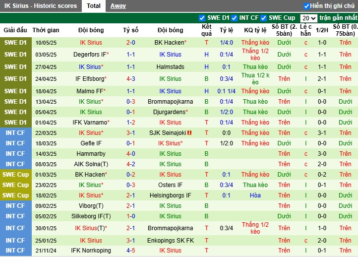The image size is (358, 257).
Task: Click IK Sirius - Historic scores title
Action: tap(41, 6)
